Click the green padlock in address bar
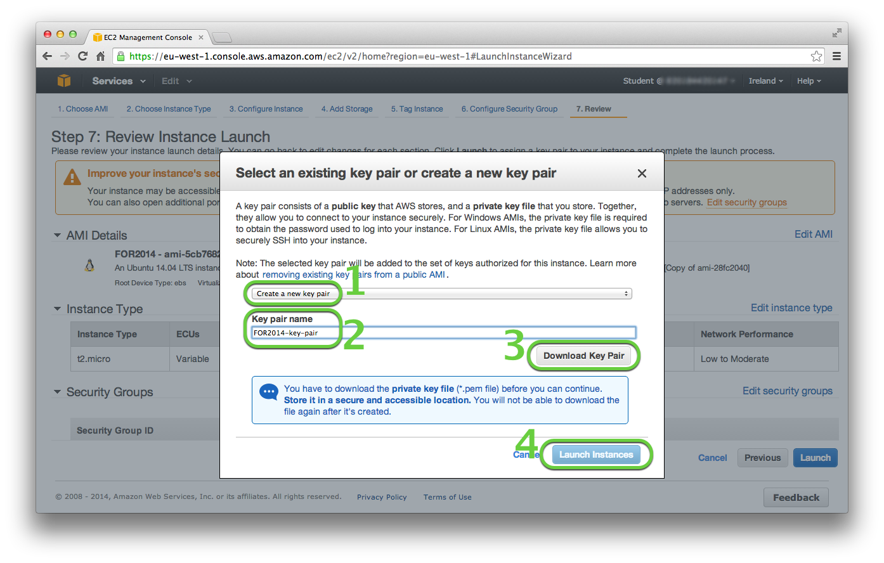The height and width of the screenshot is (563, 884). (120, 56)
